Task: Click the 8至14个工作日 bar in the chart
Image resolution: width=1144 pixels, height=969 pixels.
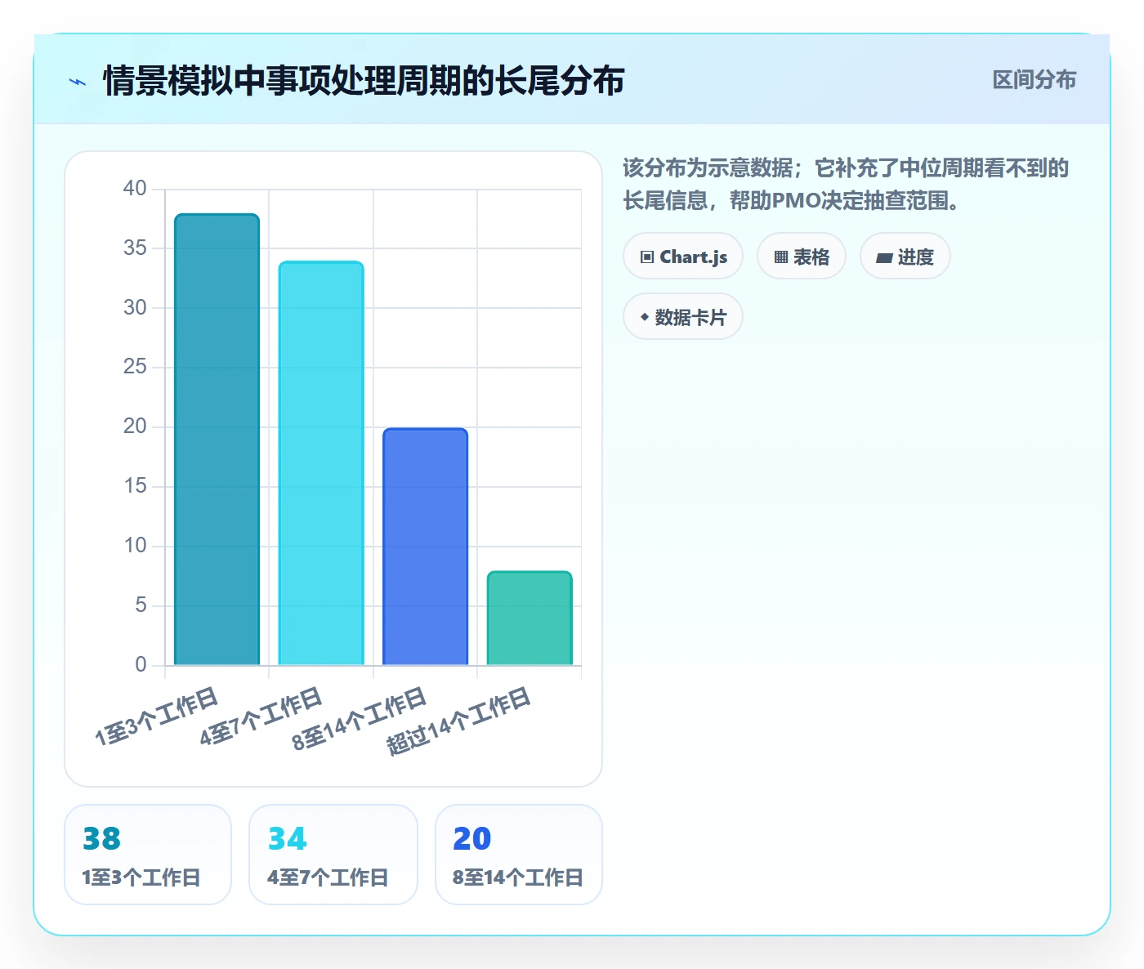Action: click(425, 547)
